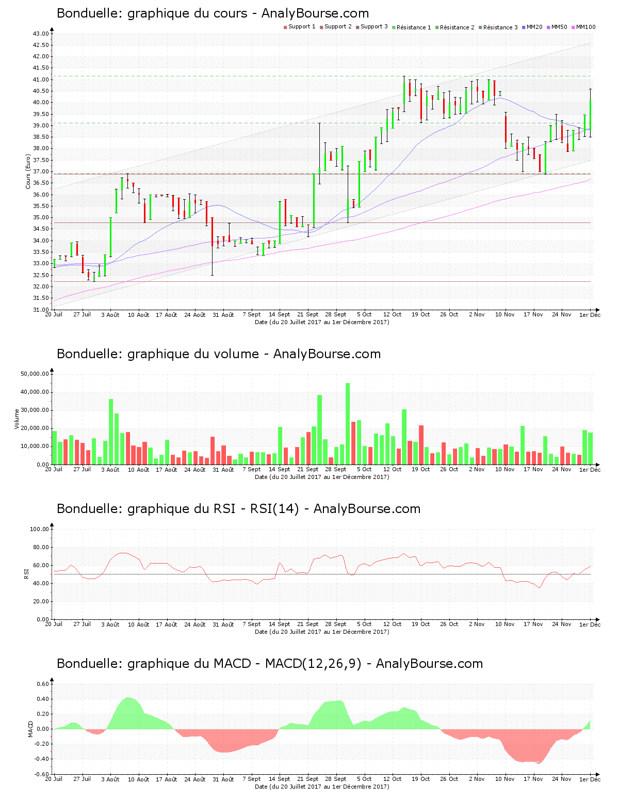The image size is (619, 800).
Task: Click the date range caption under RSI chart
Action: click(x=322, y=632)
